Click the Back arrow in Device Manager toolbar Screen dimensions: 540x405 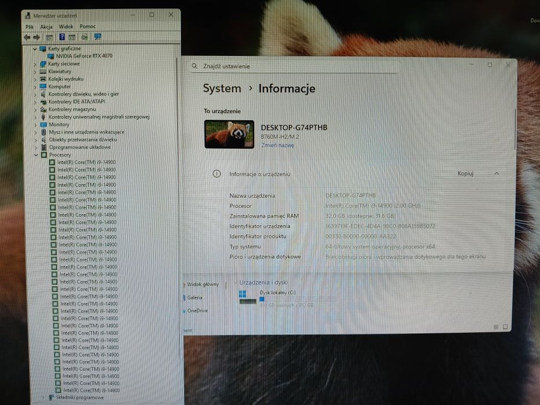pyautogui.click(x=27, y=37)
